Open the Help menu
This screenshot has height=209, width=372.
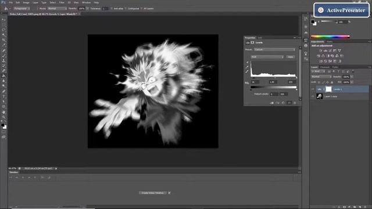[x=96, y=2]
